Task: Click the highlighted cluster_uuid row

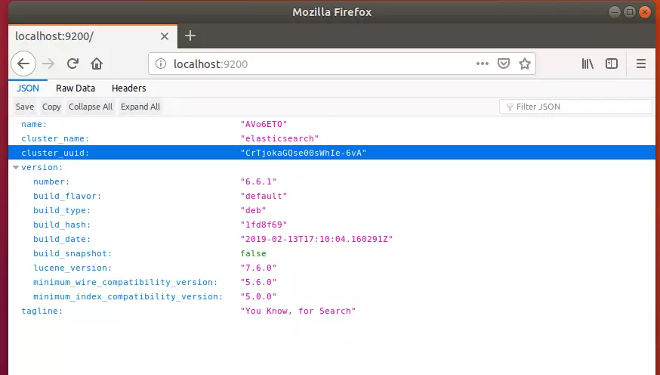Action: coord(332,153)
